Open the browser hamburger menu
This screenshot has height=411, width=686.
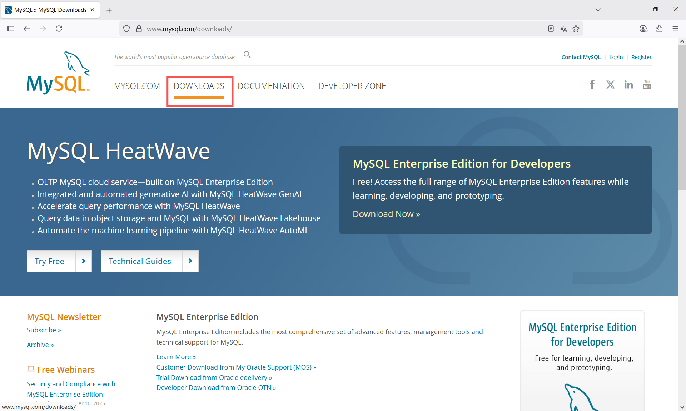pos(675,29)
